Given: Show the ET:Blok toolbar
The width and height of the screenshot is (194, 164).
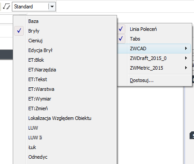Looking at the screenshot, I should pos(65,60).
